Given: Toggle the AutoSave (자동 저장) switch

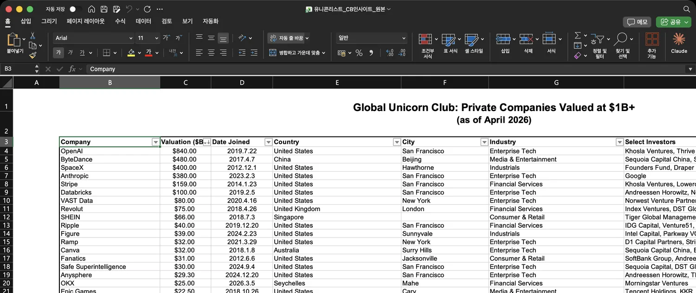Looking at the screenshot, I should click(x=76, y=9).
